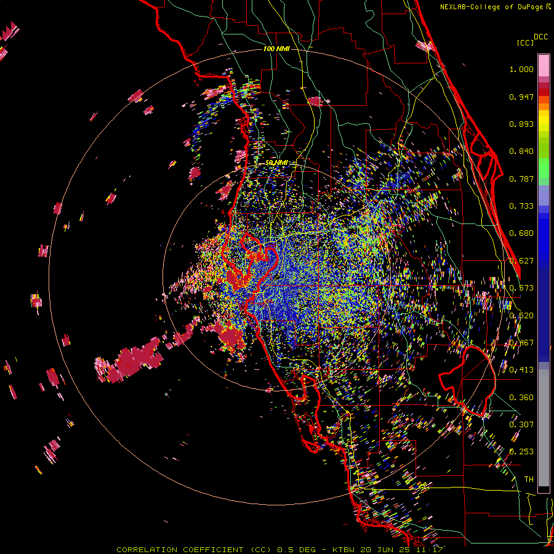Image resolution: width=554 pixels, height=554 pixels.
Task: Pick the gray color bar segment
Action: (544, 427)
